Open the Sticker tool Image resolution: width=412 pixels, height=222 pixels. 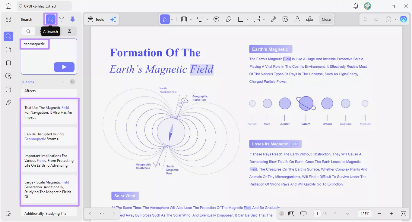point(285,19)
